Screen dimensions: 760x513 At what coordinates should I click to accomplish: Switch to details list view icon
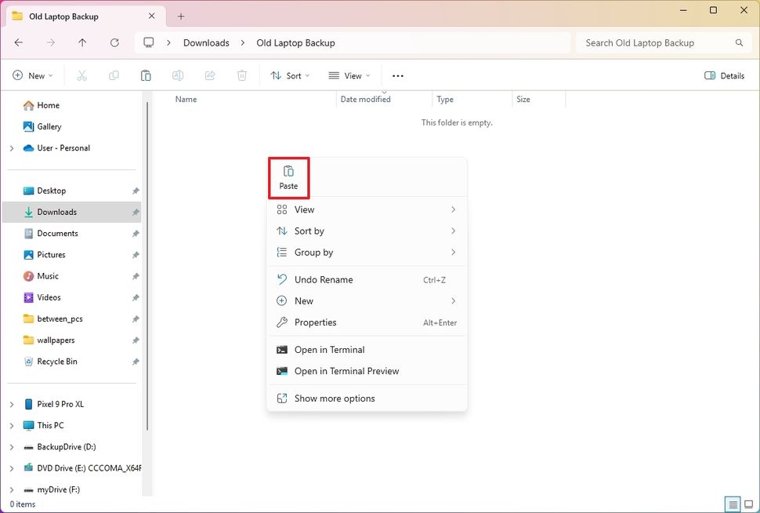point(733,504)
